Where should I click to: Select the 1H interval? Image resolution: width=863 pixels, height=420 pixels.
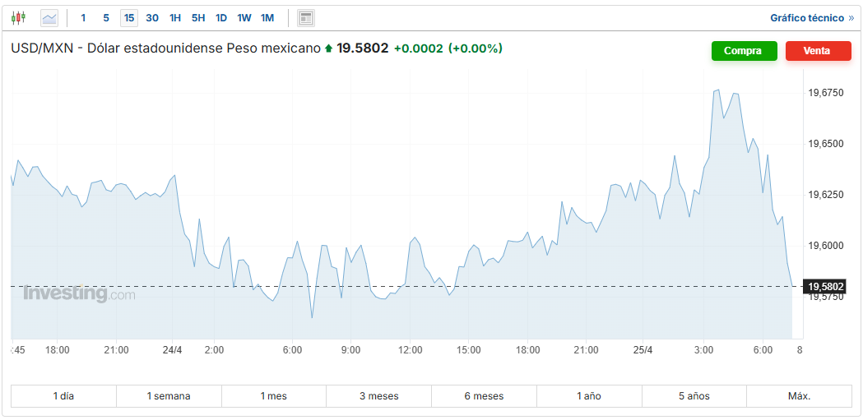pos(175,18)
